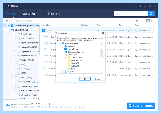This screenshot has width=161, height=114.
Task: Pause the scan
Action: tap(46, 104)
